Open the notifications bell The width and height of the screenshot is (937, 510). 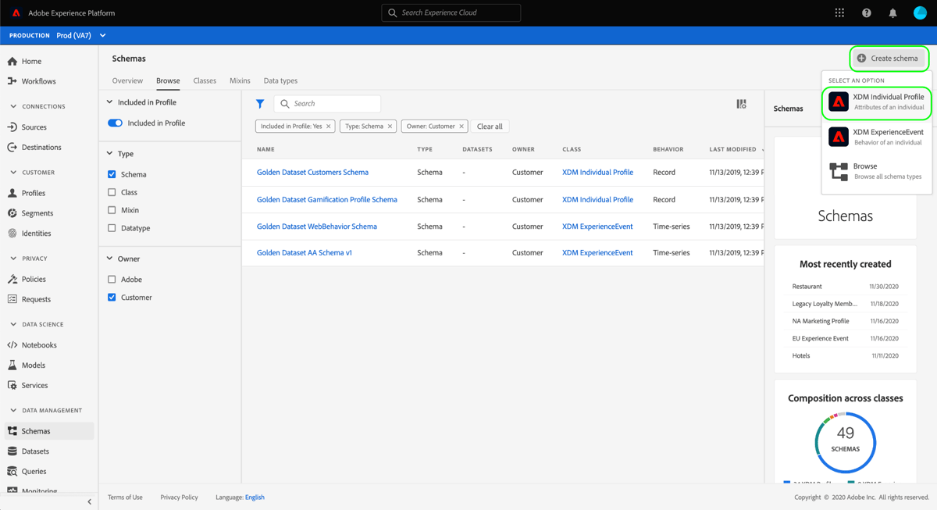click(x=892, y=12)
